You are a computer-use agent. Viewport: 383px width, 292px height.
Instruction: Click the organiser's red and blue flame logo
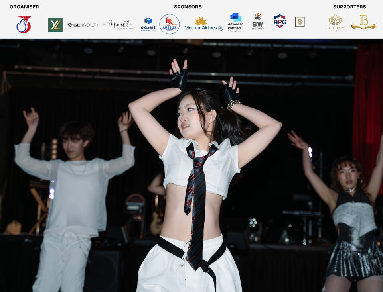[24, 24]
